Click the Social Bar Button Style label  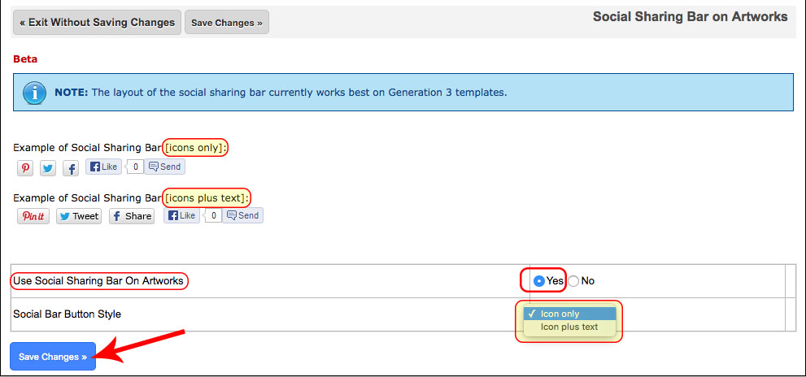click(x=68, y=314)
